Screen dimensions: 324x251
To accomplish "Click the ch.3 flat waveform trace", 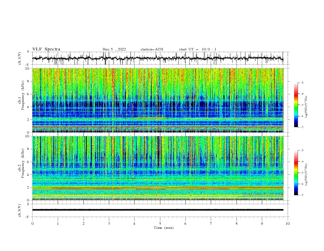I will pyautogui.click(x=157, y=210).
